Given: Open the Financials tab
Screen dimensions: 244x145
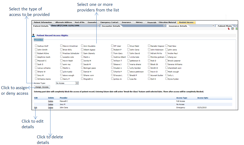Looking at the screenshot, I should 152,22.
